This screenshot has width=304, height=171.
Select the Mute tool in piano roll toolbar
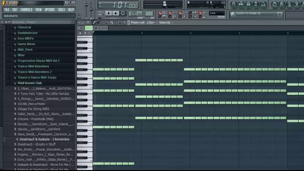(107, 23)
